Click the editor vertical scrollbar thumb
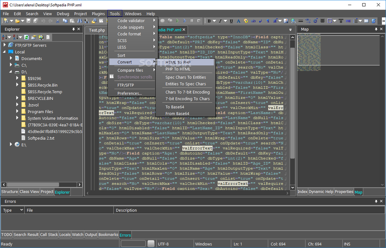Viewport: 386px width, 248px height. [292, 103]
